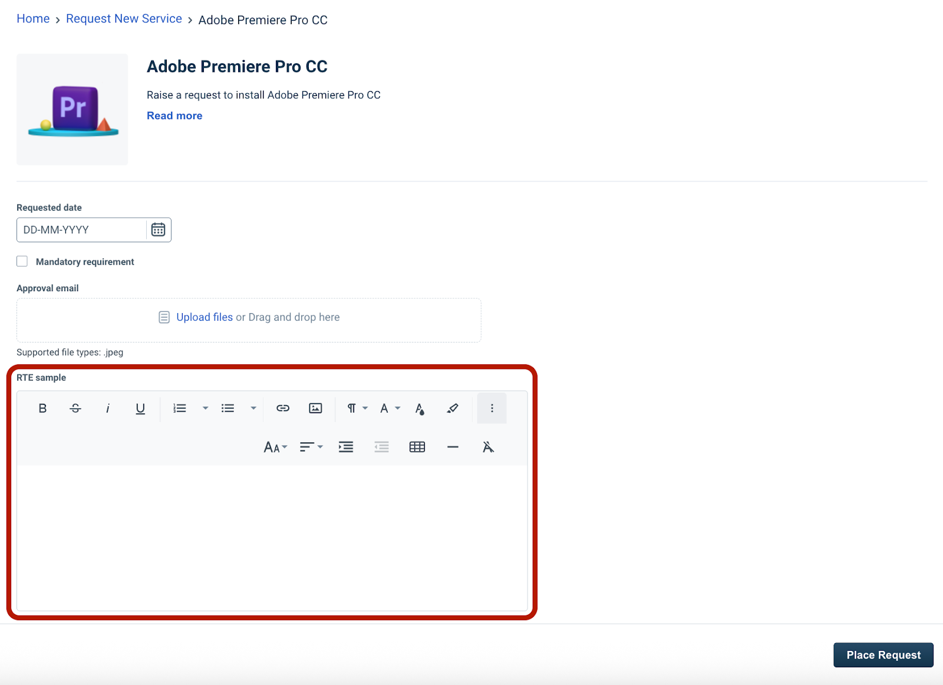The height and width of the screenshot is (685, 943).
Task: Toggle underline formatting
Action: coord(140,408)
